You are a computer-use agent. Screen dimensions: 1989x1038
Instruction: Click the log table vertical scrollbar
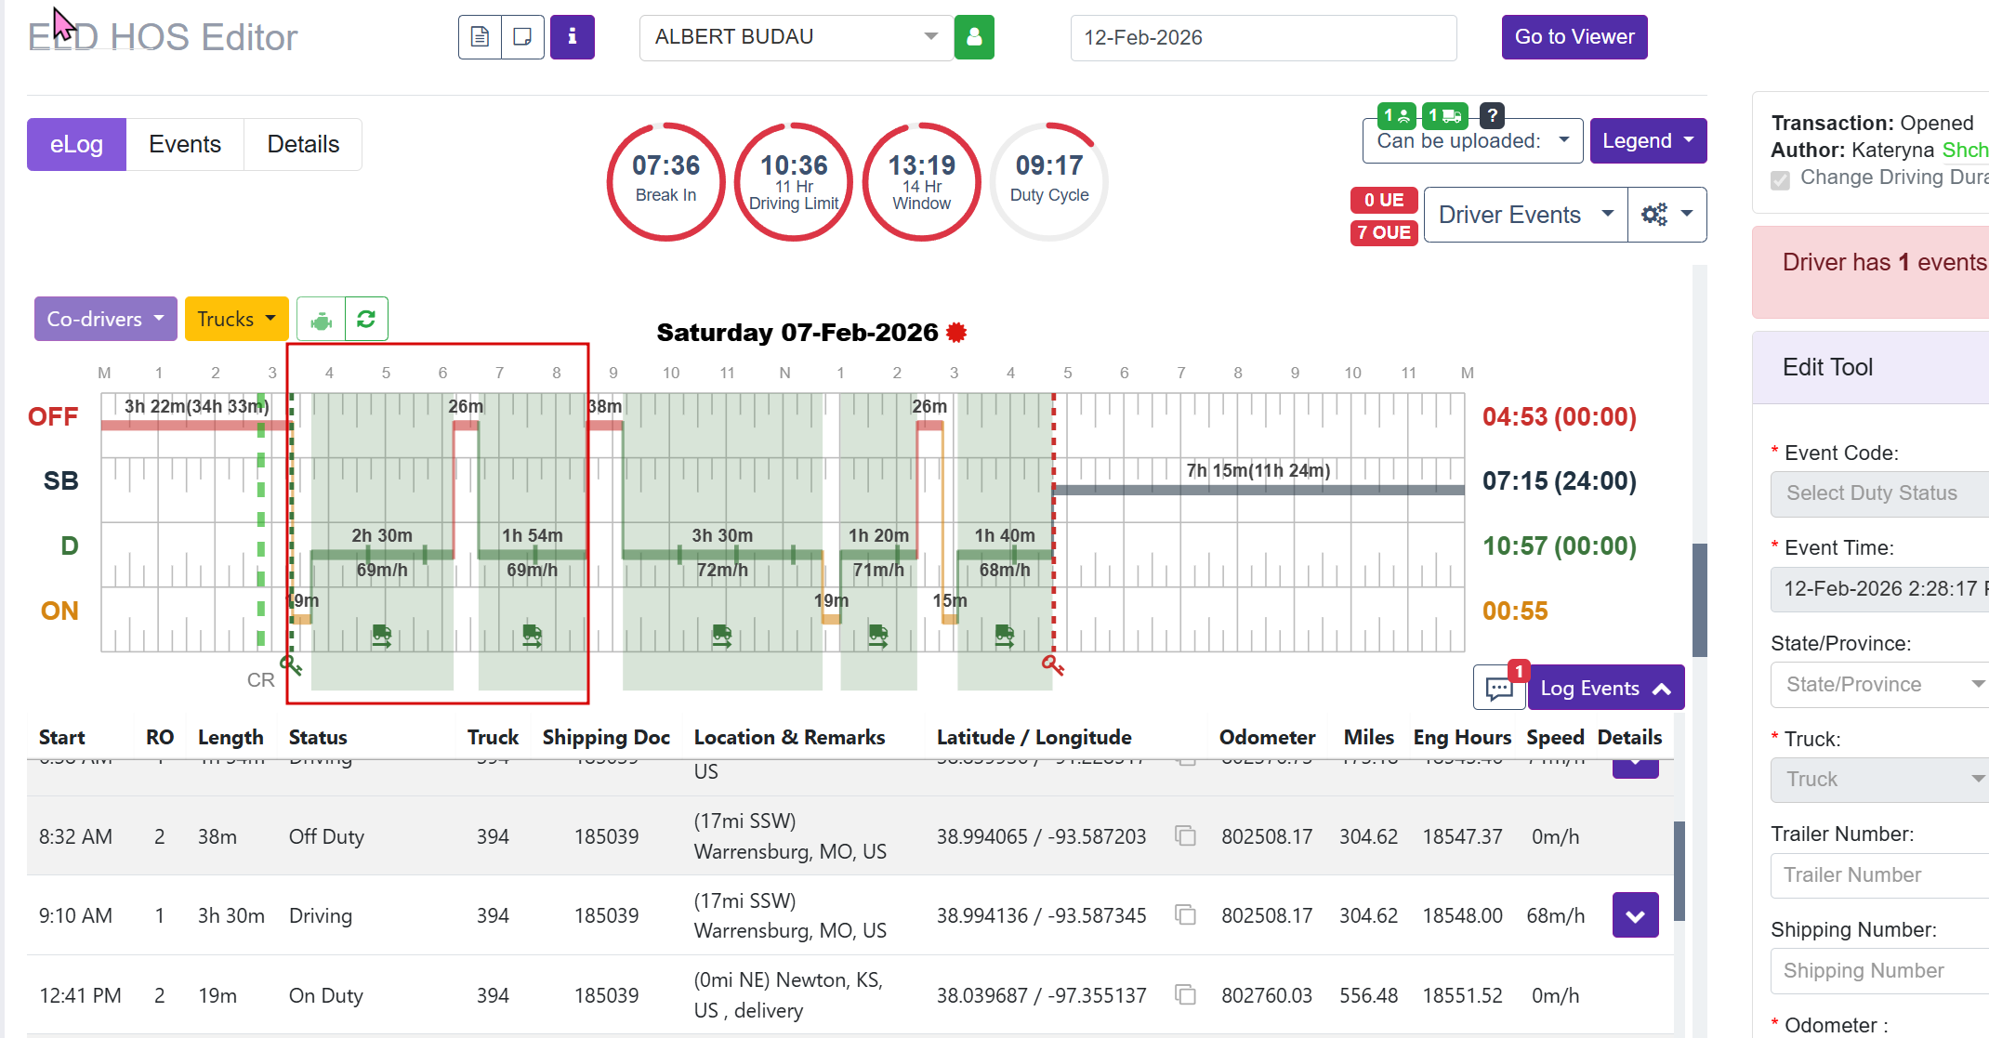click(x=1679, y=870)
